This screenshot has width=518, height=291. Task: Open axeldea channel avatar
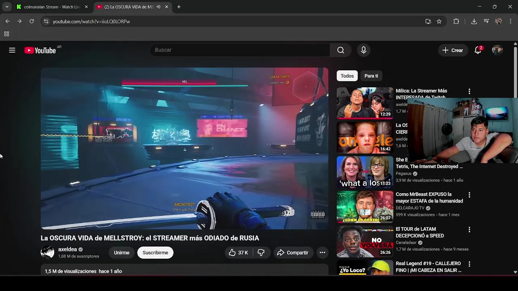tap(47, 253)
